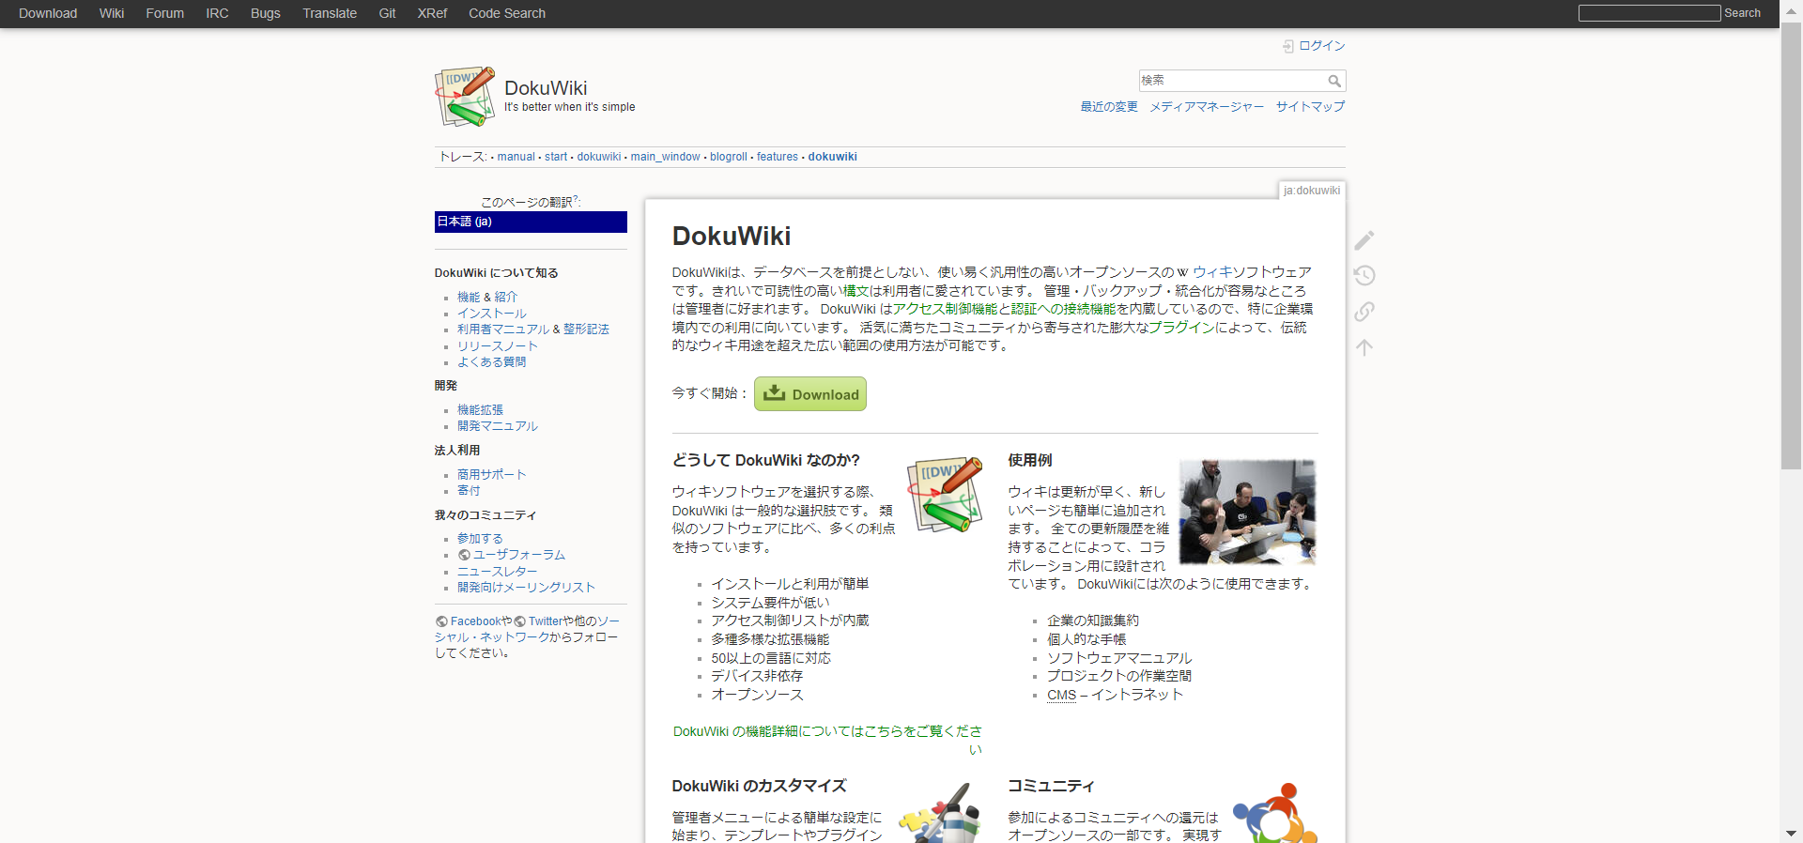Click main_window in the breadcrumb trace
Screen dimensions: 1803x843
point(665,157)
